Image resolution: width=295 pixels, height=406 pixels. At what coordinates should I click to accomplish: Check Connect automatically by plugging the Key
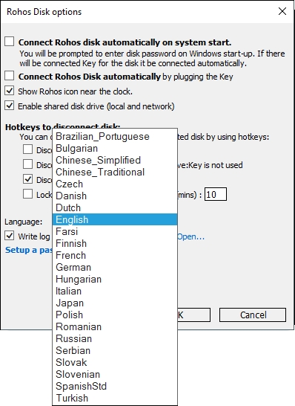pos(10,76)
